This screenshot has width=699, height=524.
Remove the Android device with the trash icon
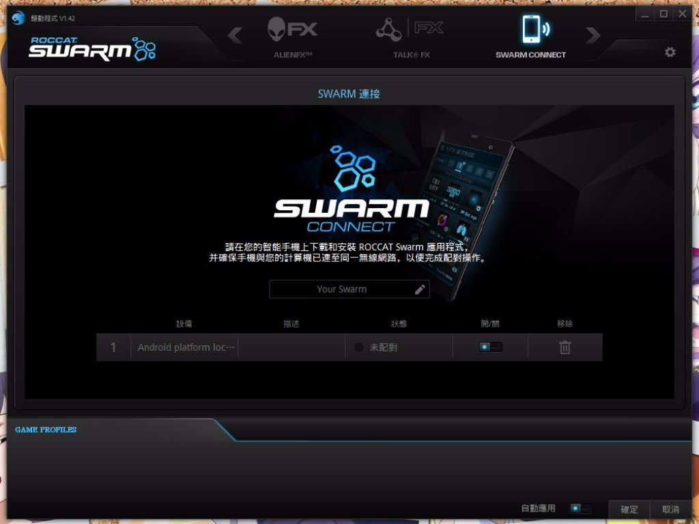565,347
